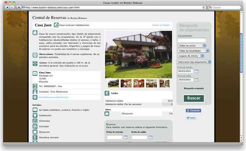Image resolution: width=246 pixels, height=151 pixels.
Task: Open the Reservas entrada calendar icon
Action: 125,137
